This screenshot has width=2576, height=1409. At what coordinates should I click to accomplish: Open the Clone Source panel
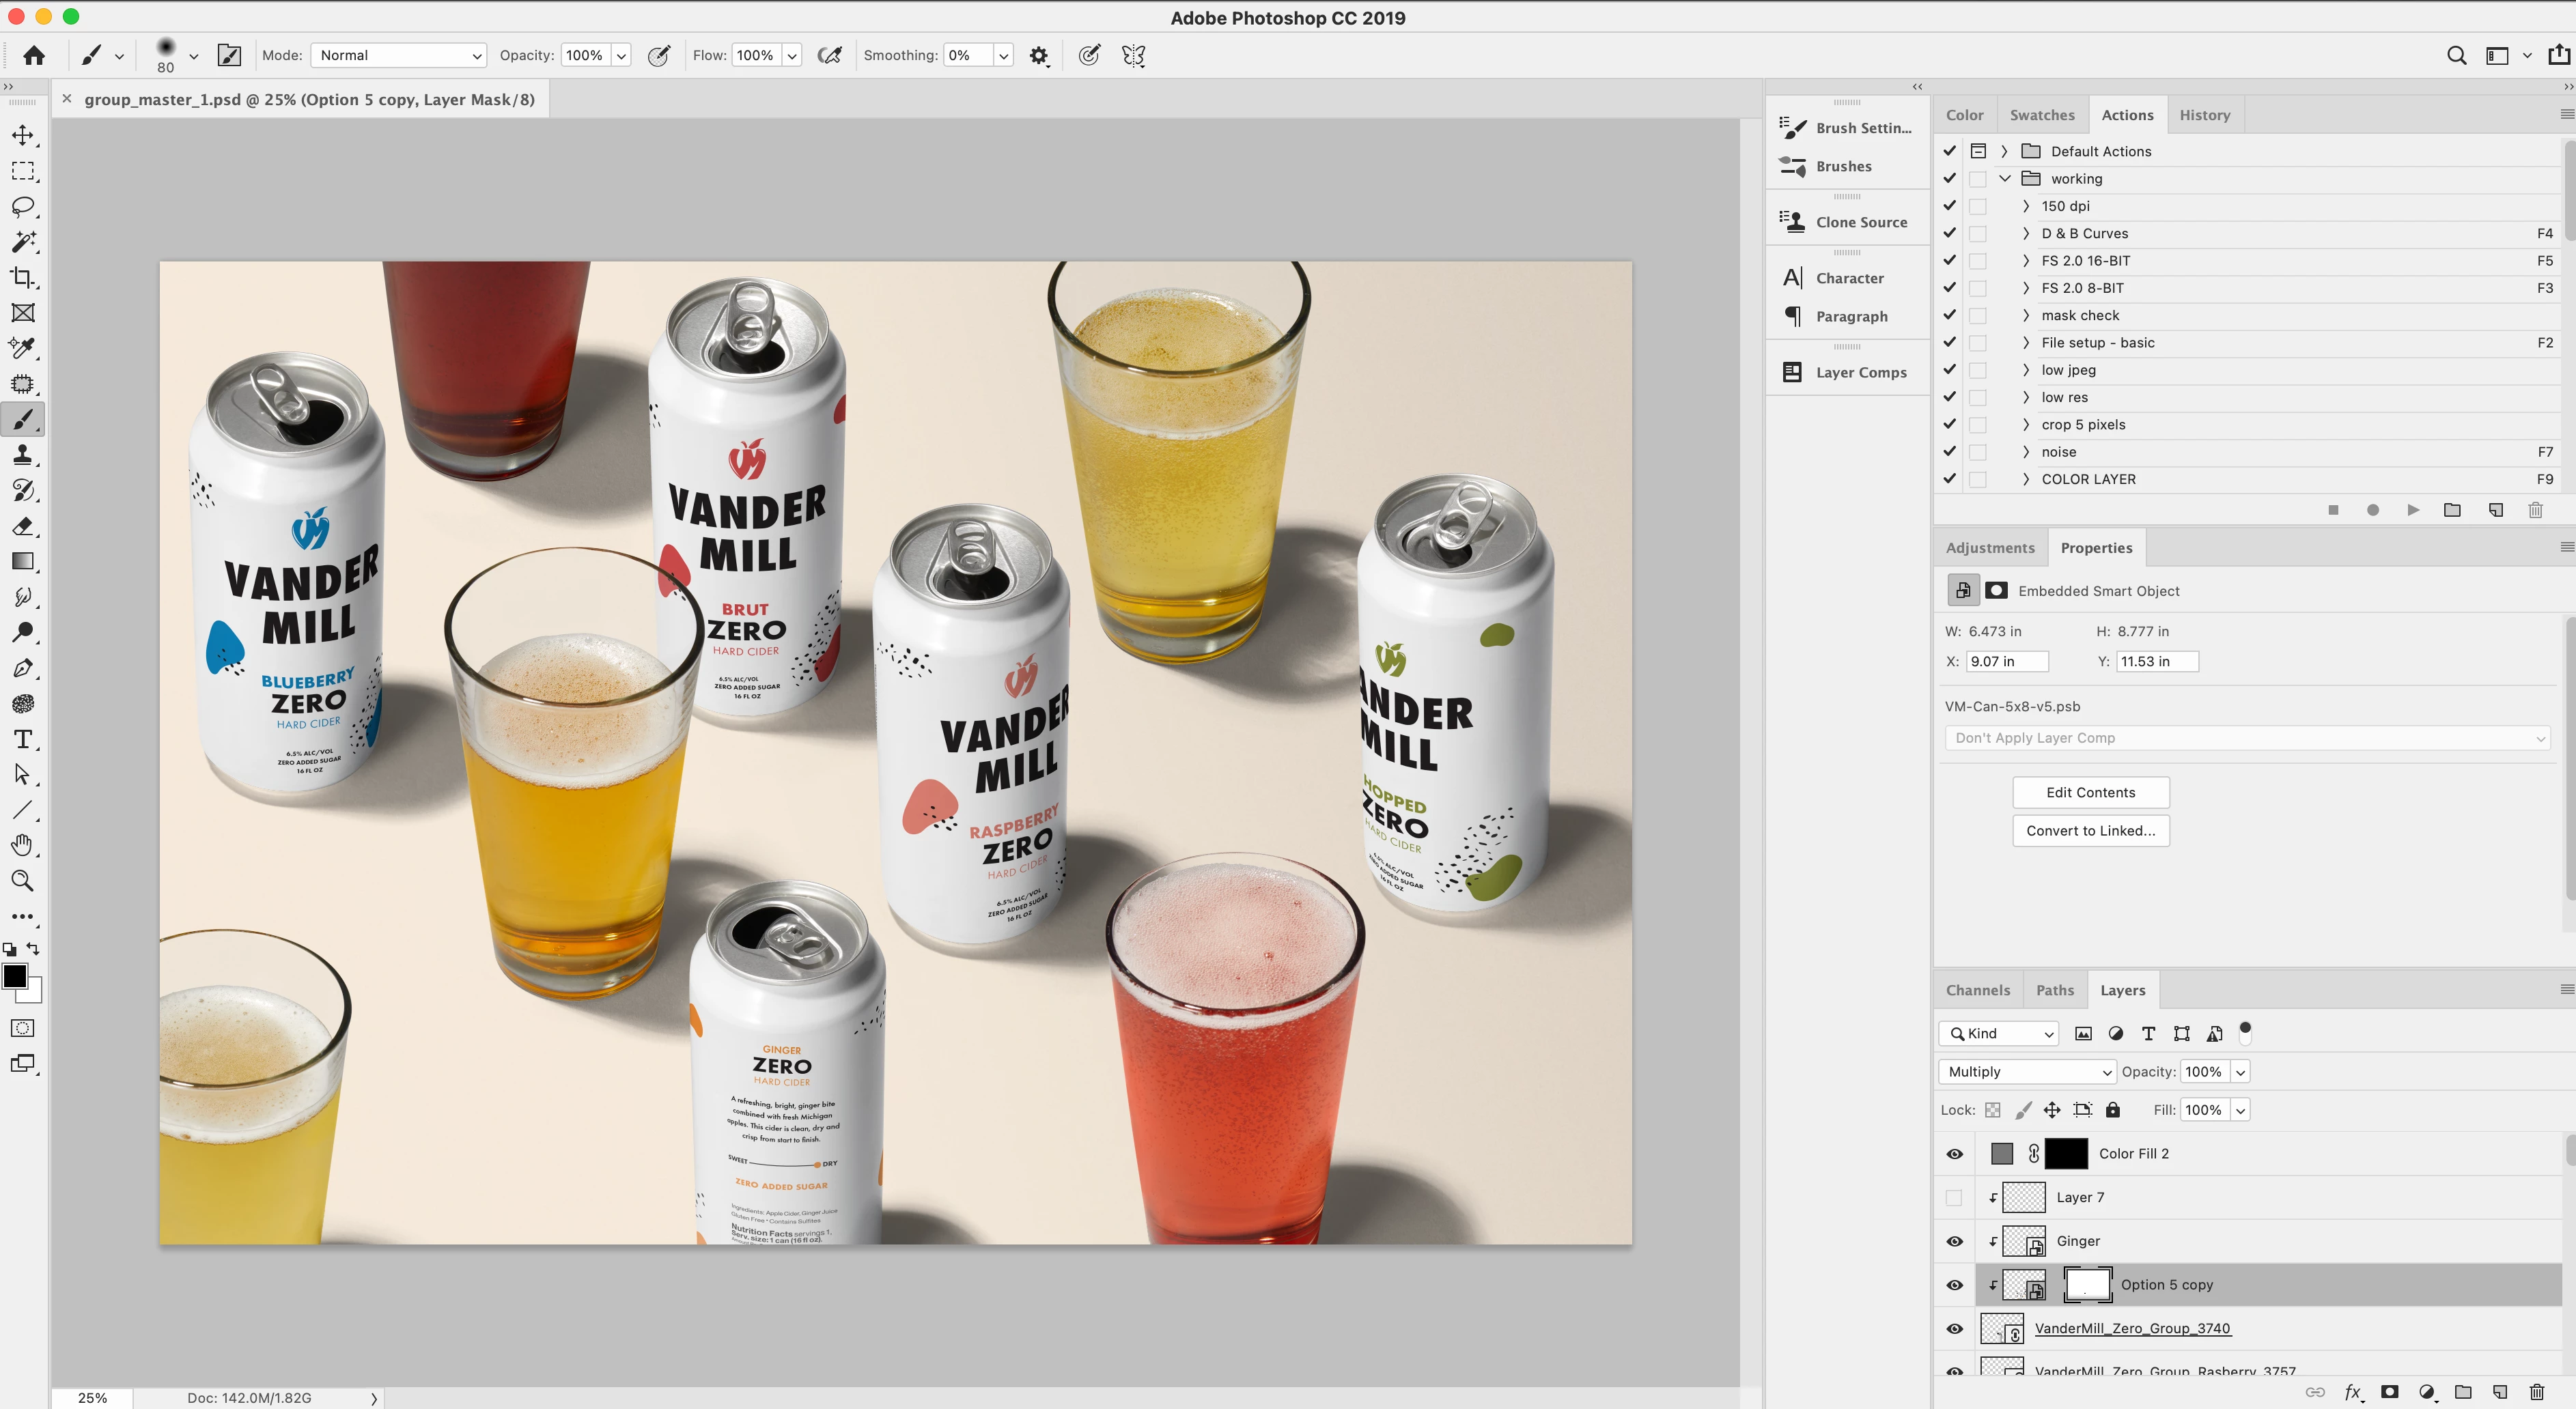coord(1860,222)
